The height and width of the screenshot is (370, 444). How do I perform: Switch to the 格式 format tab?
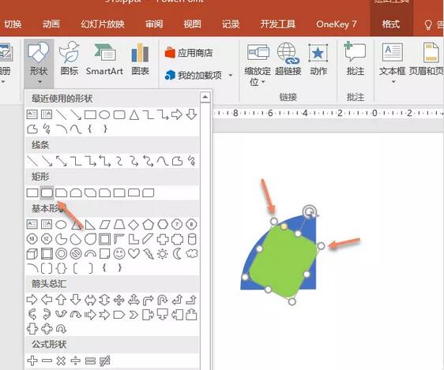coord(391,24)
